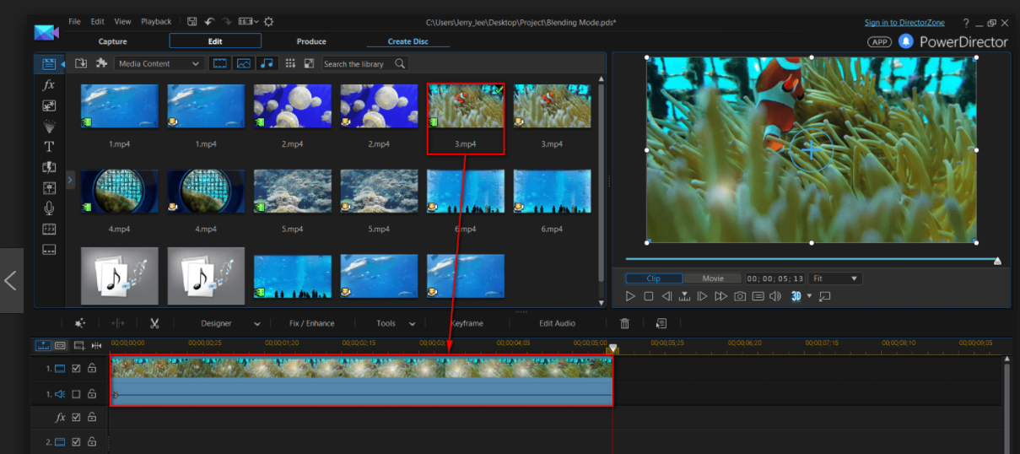Open the Tools dropdown
The height and width of the screenshot is (454, 1020).
click(x=396, y=323)
